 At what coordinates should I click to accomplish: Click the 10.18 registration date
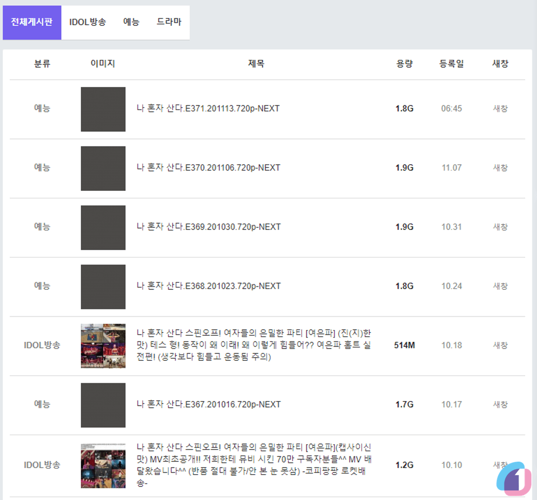click(451, 345)
